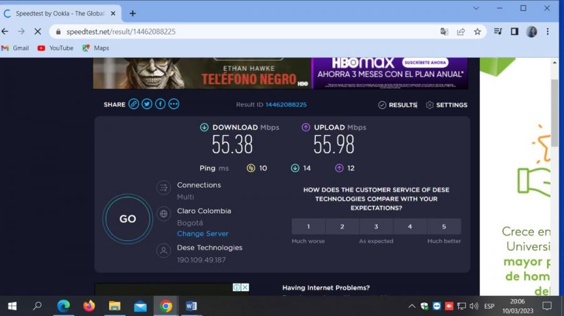The width and height of the screenshot is (564, 316).
Task: Click the Connections multi icon
Action: pos(164,188)
